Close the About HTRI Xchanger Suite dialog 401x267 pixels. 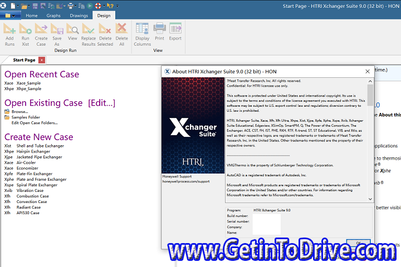368,72
